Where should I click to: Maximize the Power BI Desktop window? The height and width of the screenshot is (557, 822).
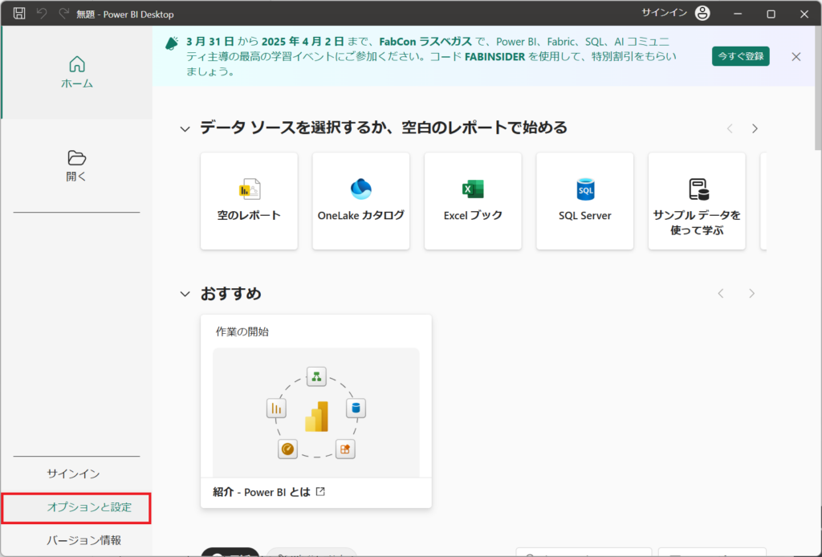click(771, 14)
